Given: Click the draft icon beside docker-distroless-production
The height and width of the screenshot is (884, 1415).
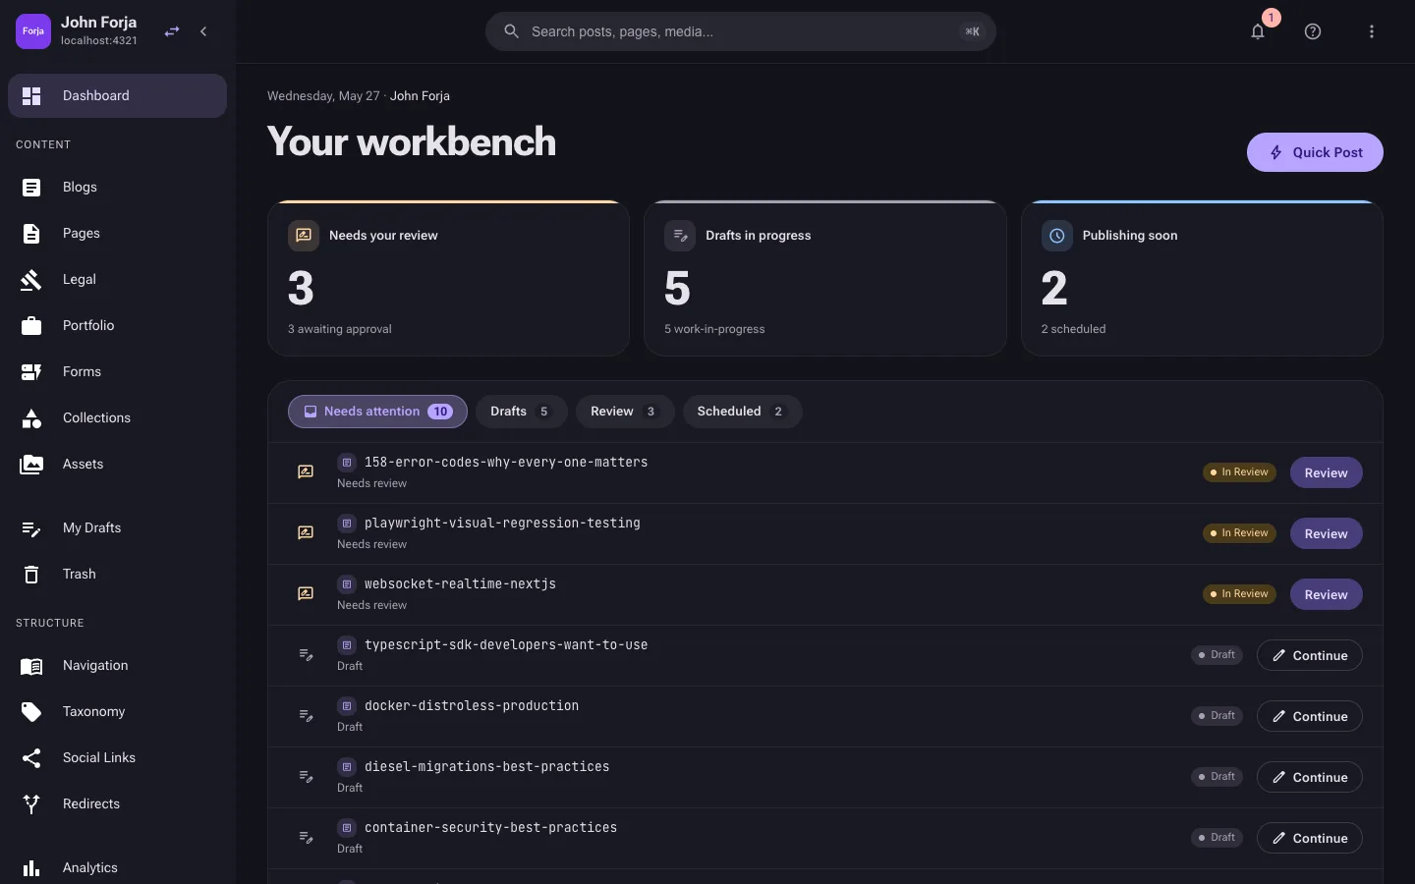Looking at the screenshot, I should pyautogui.click(x=306, y=716).
